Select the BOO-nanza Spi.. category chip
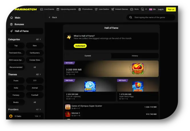The height and width of the screenshot is (131, 190). pyautogui.click(x=16, y=60)
